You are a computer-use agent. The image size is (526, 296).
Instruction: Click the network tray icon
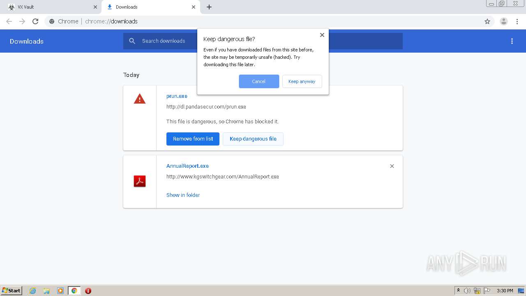(477, 291)
